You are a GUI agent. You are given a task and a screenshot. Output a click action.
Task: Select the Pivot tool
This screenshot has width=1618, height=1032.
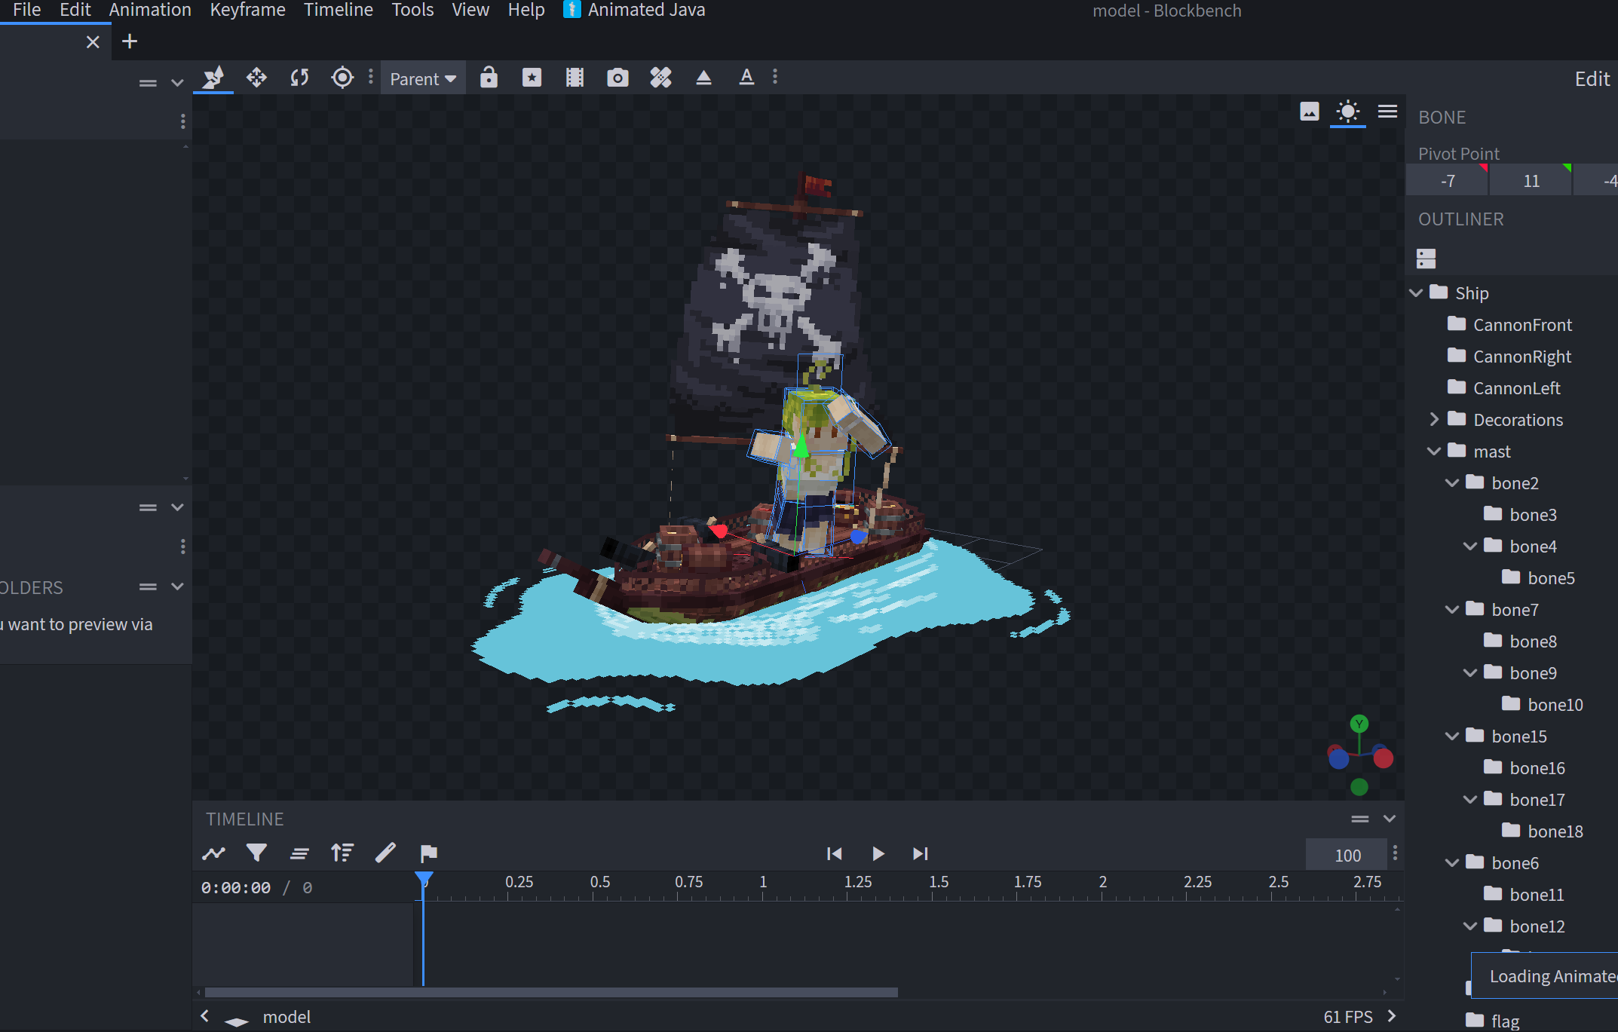click(342, 78)
